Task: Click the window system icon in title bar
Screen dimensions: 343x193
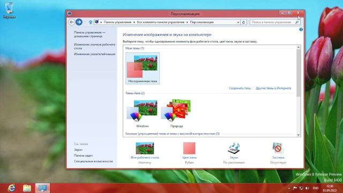Action: (x=69, y=13)
